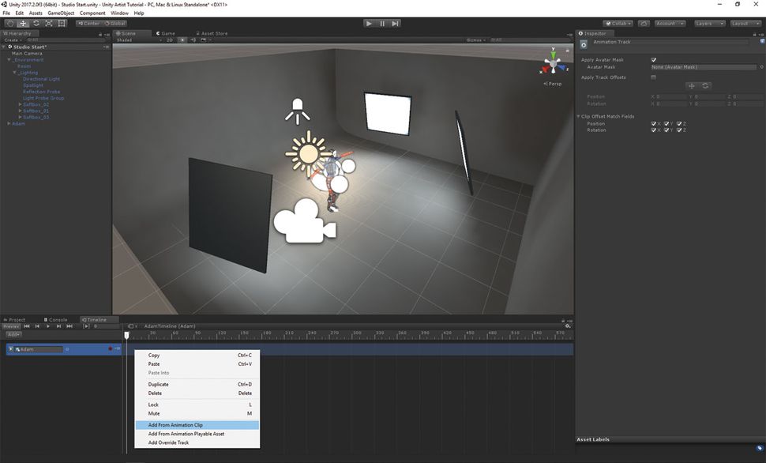
Task: Select the Hand tool in the toolbar
Action: pyautogui.click(x=9, y=23)
